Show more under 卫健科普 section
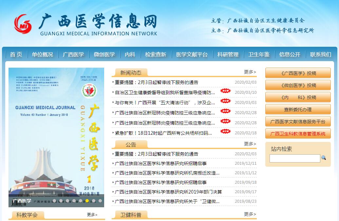This screenshot has width=339, height=221. (x=250, y=214)
